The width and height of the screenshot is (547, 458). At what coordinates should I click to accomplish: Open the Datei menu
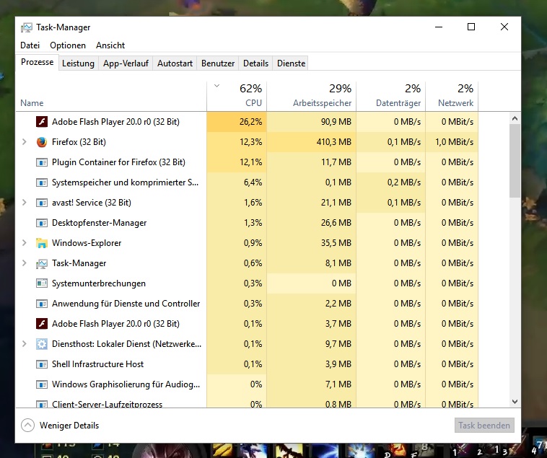pos(30,45)
